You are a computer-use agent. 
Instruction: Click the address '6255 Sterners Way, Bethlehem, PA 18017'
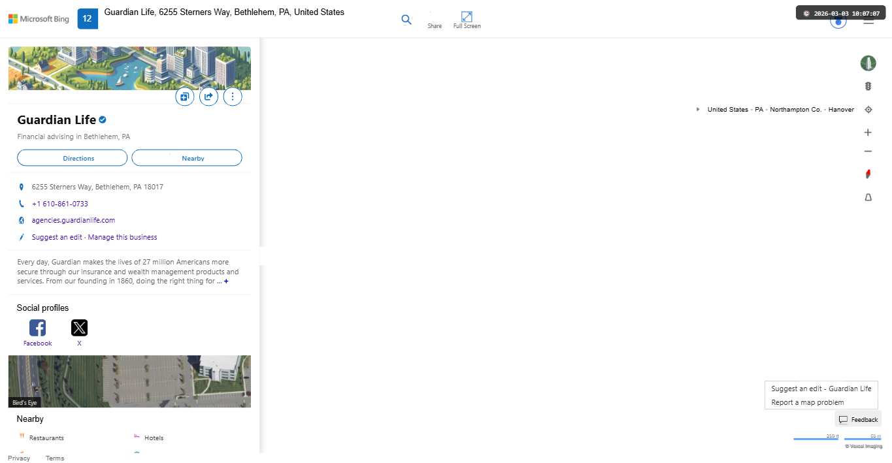[x=97, y=187]
